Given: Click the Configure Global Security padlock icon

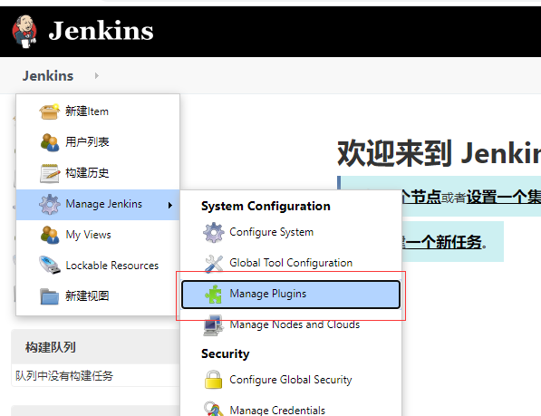Looking at the screenshot, I should (x=213, y=380).
